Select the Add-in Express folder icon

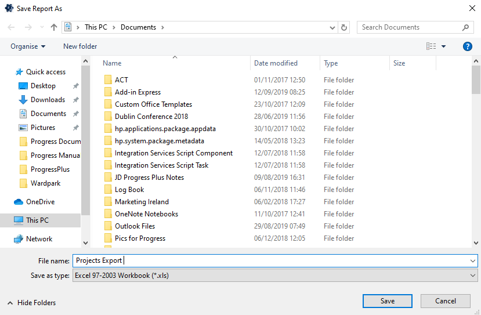pos(108,92)
